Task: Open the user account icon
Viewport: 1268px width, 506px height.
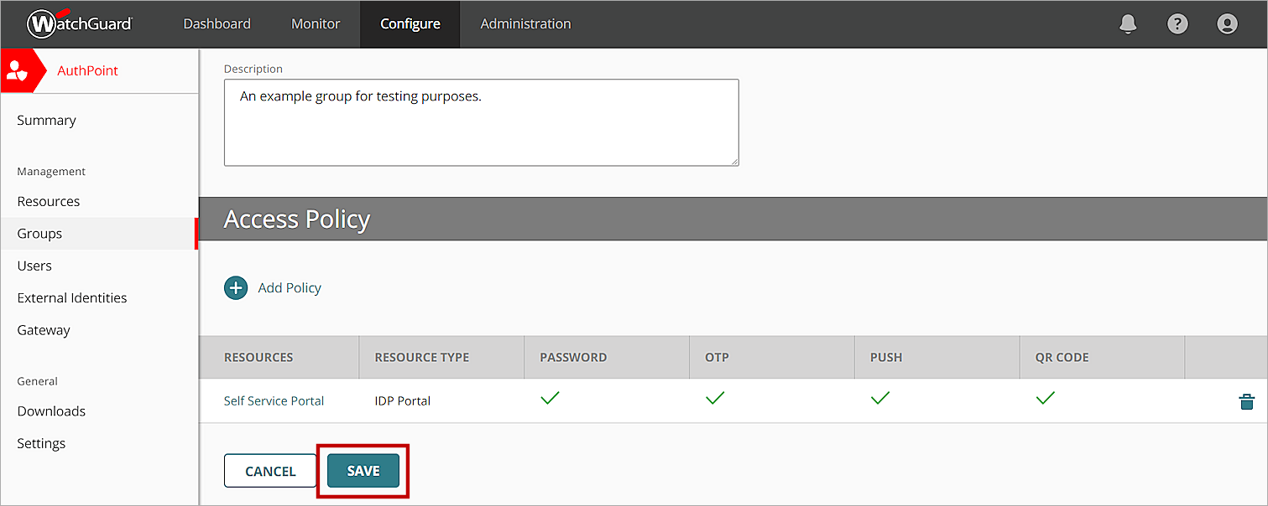Action: pos(1227,23)
